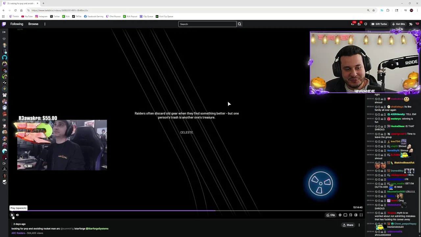The image size is (421, 237).
Task: Open the Kick bookmark
Action: click(66, 16)
